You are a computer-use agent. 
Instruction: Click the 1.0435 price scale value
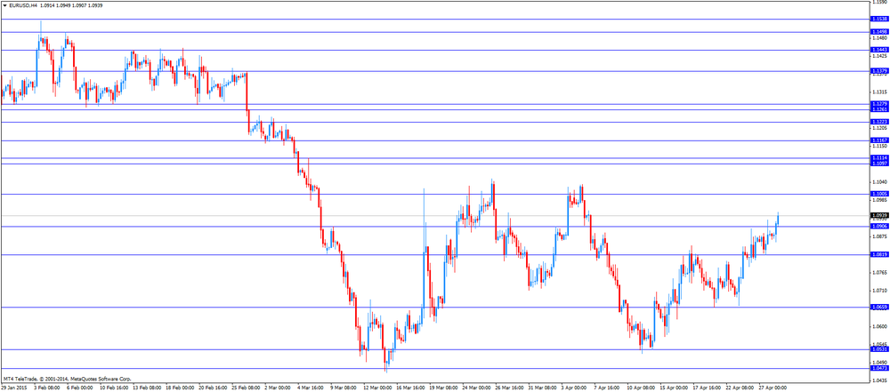(879, 380)
